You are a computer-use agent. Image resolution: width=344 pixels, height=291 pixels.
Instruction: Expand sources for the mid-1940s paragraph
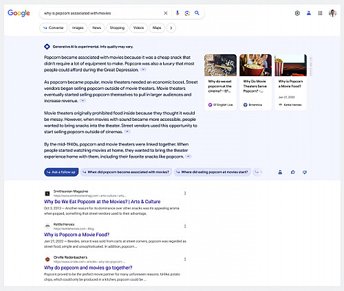[x=189, y=156]
